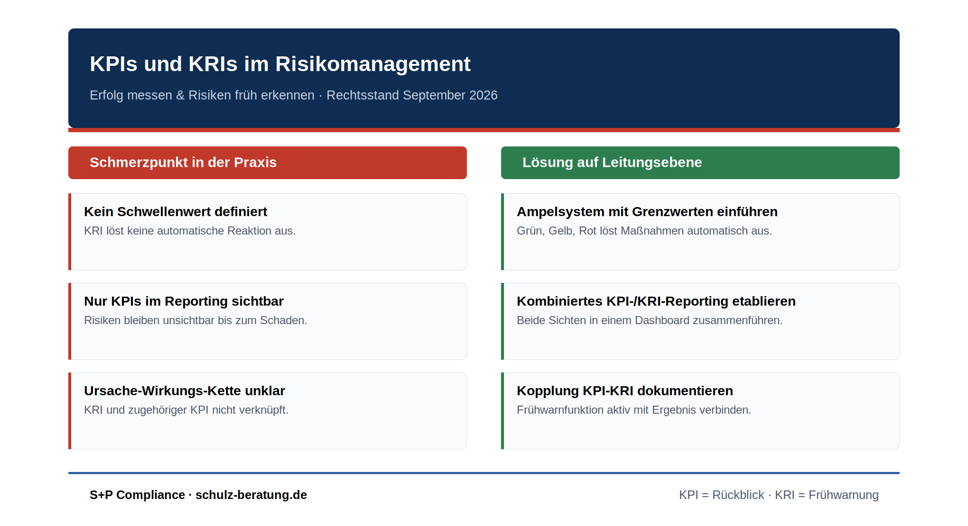Click the text 'Grün, Gelb, Rot löst Maßnahmen automatisch aus.'
The height and width of the screenshot is (526, 968).
click(x=644, y=231)
